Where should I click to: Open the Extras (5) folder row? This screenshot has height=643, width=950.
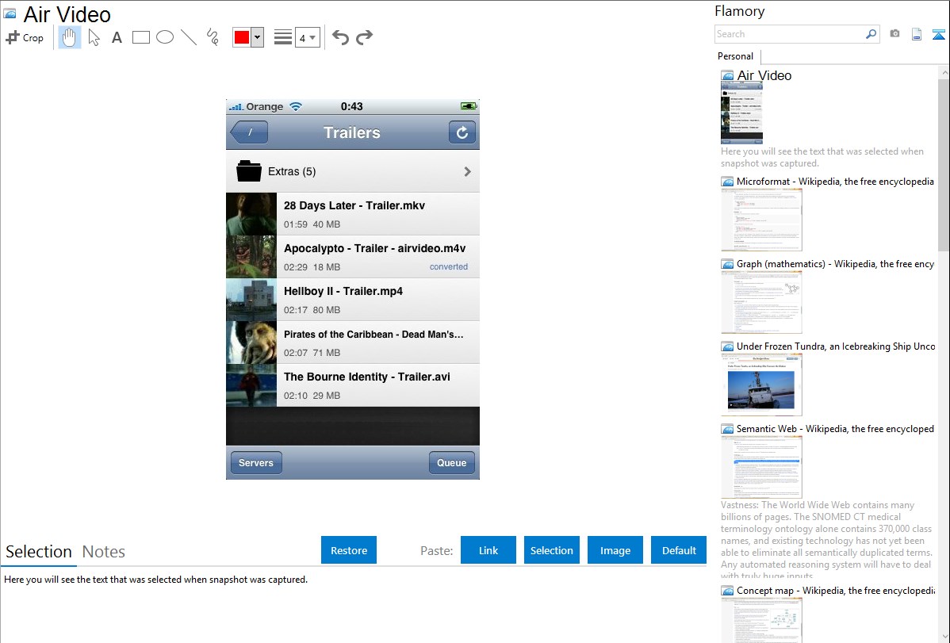click(353, 171)
